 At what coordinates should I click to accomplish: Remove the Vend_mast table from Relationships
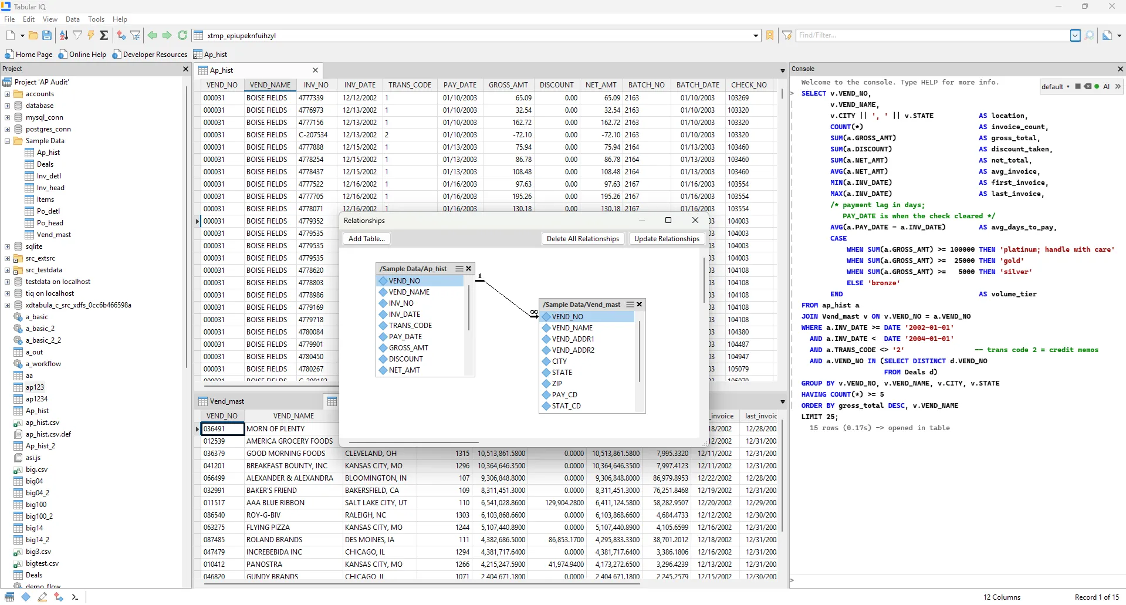point(640,305)
